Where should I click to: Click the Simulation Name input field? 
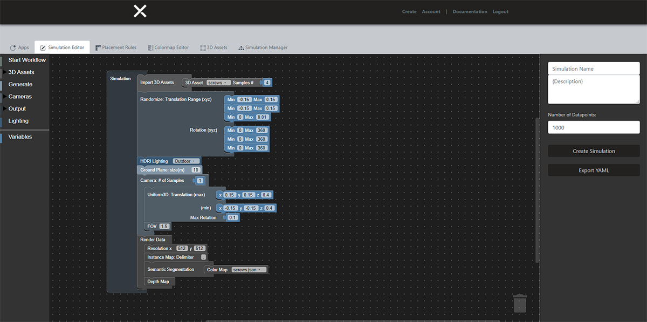[x=594, y=69]
